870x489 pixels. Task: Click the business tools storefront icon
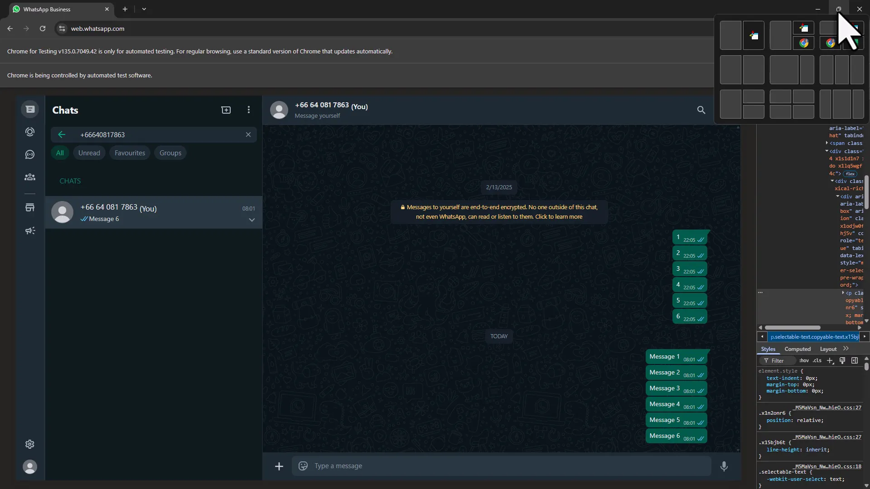(30, 207)
